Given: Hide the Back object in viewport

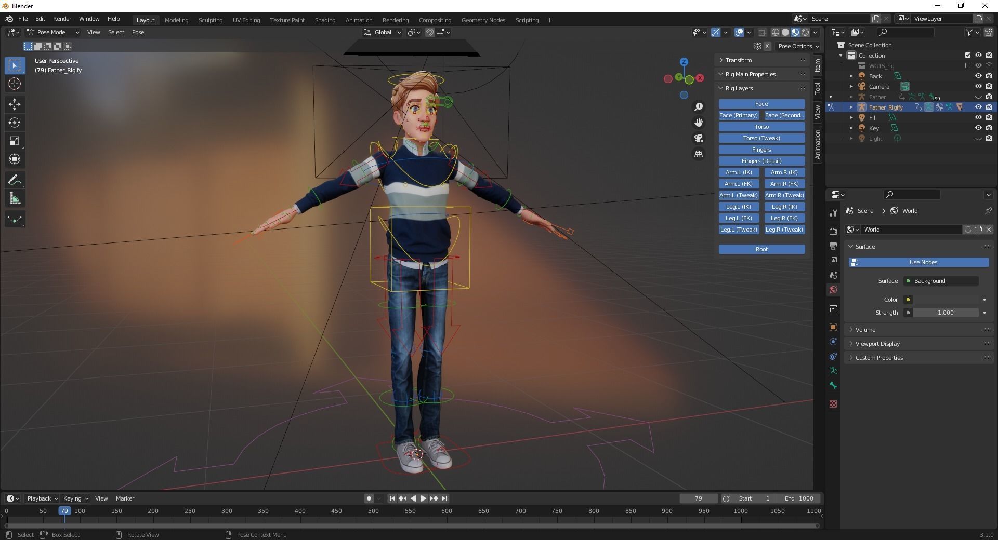Looking at the screenshot, I should 978,76.
